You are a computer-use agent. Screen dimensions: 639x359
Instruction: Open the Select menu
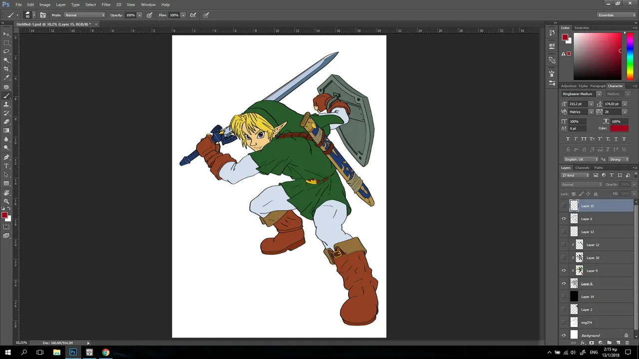point(90,4)
